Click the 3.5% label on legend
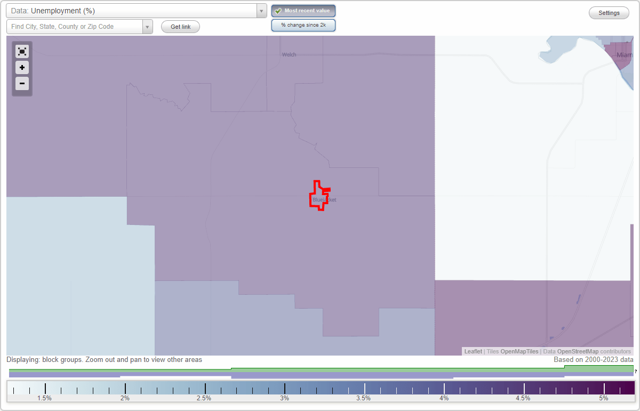Viewport: 640px width, 411px height. point(364,398)
